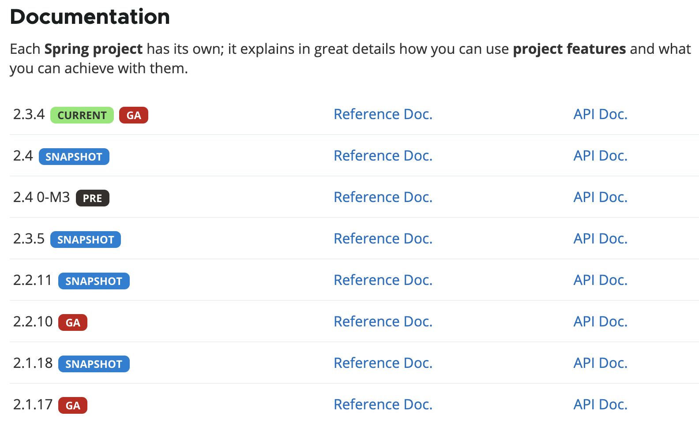Open API Doc for 2.4 SNAPSHOT
The image size is (699, 427).
[600, 156]
